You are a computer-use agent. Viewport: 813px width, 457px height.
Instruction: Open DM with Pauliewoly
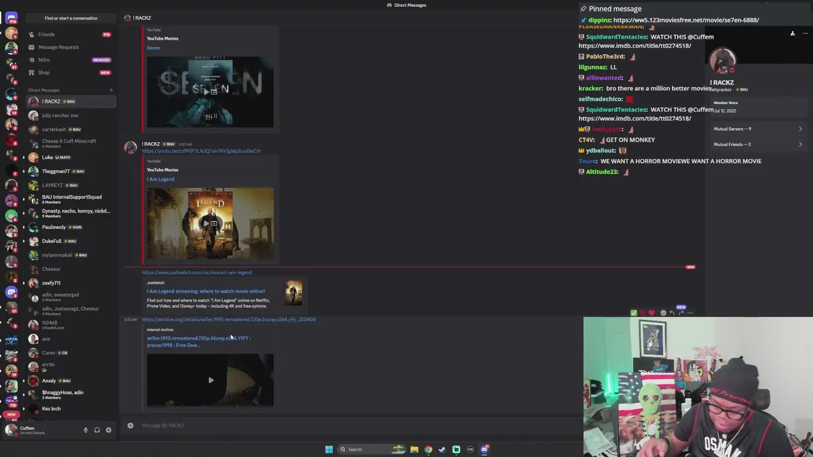tap(71, 227)
